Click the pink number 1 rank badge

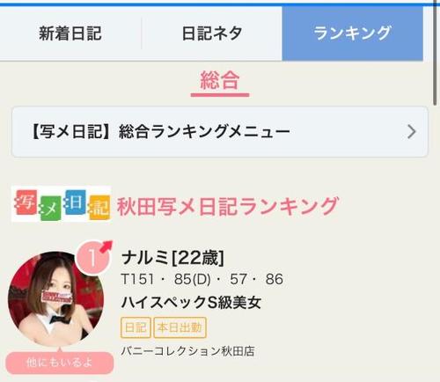coord(92,258)
